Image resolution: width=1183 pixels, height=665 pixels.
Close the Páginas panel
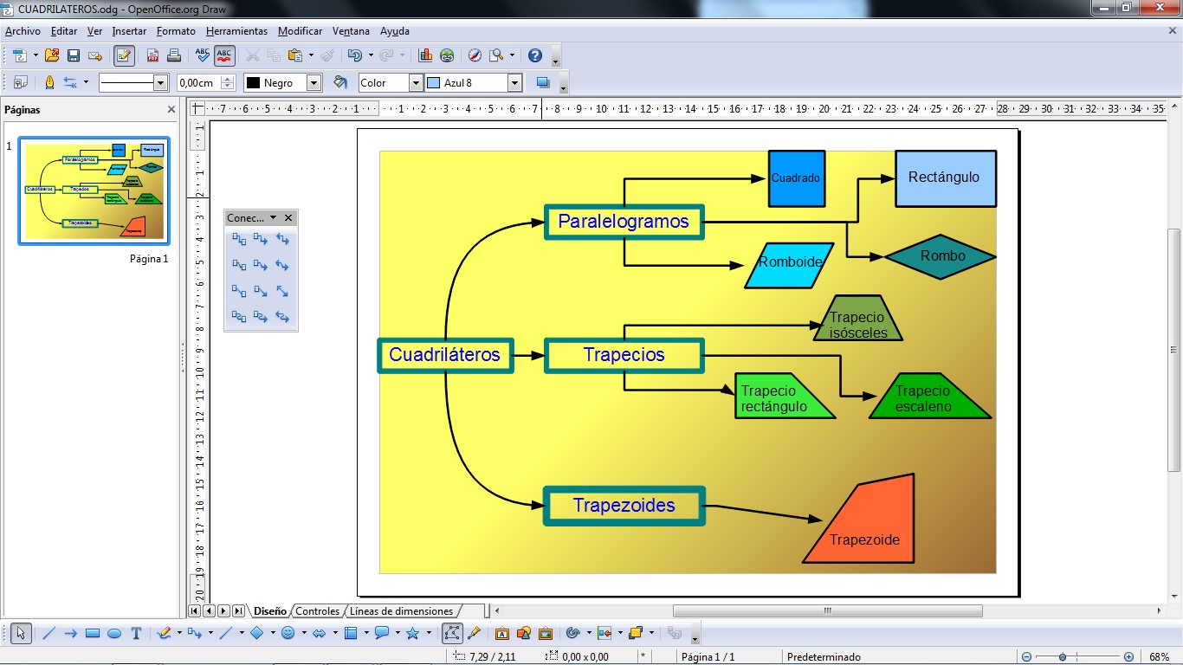171,110
